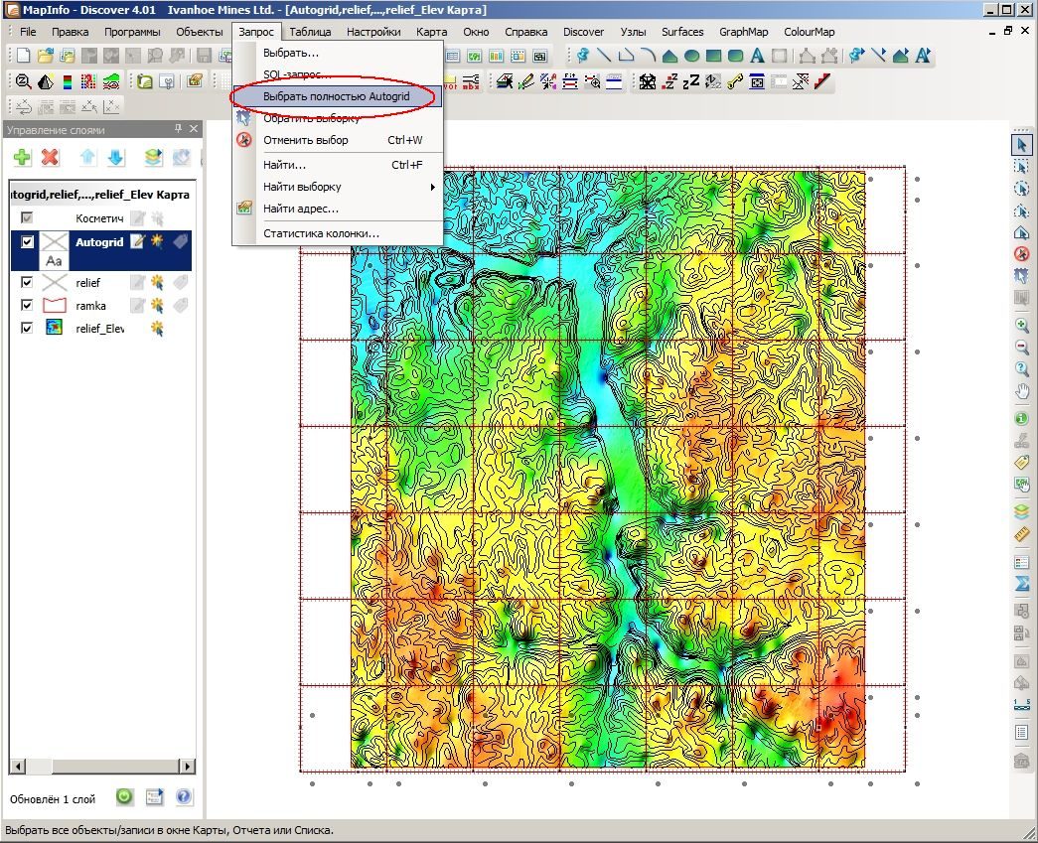The width and height of the screenshot is (1038, 843).
Task: Select the Polygon drawing tool
Action: (x=669, y=56)
